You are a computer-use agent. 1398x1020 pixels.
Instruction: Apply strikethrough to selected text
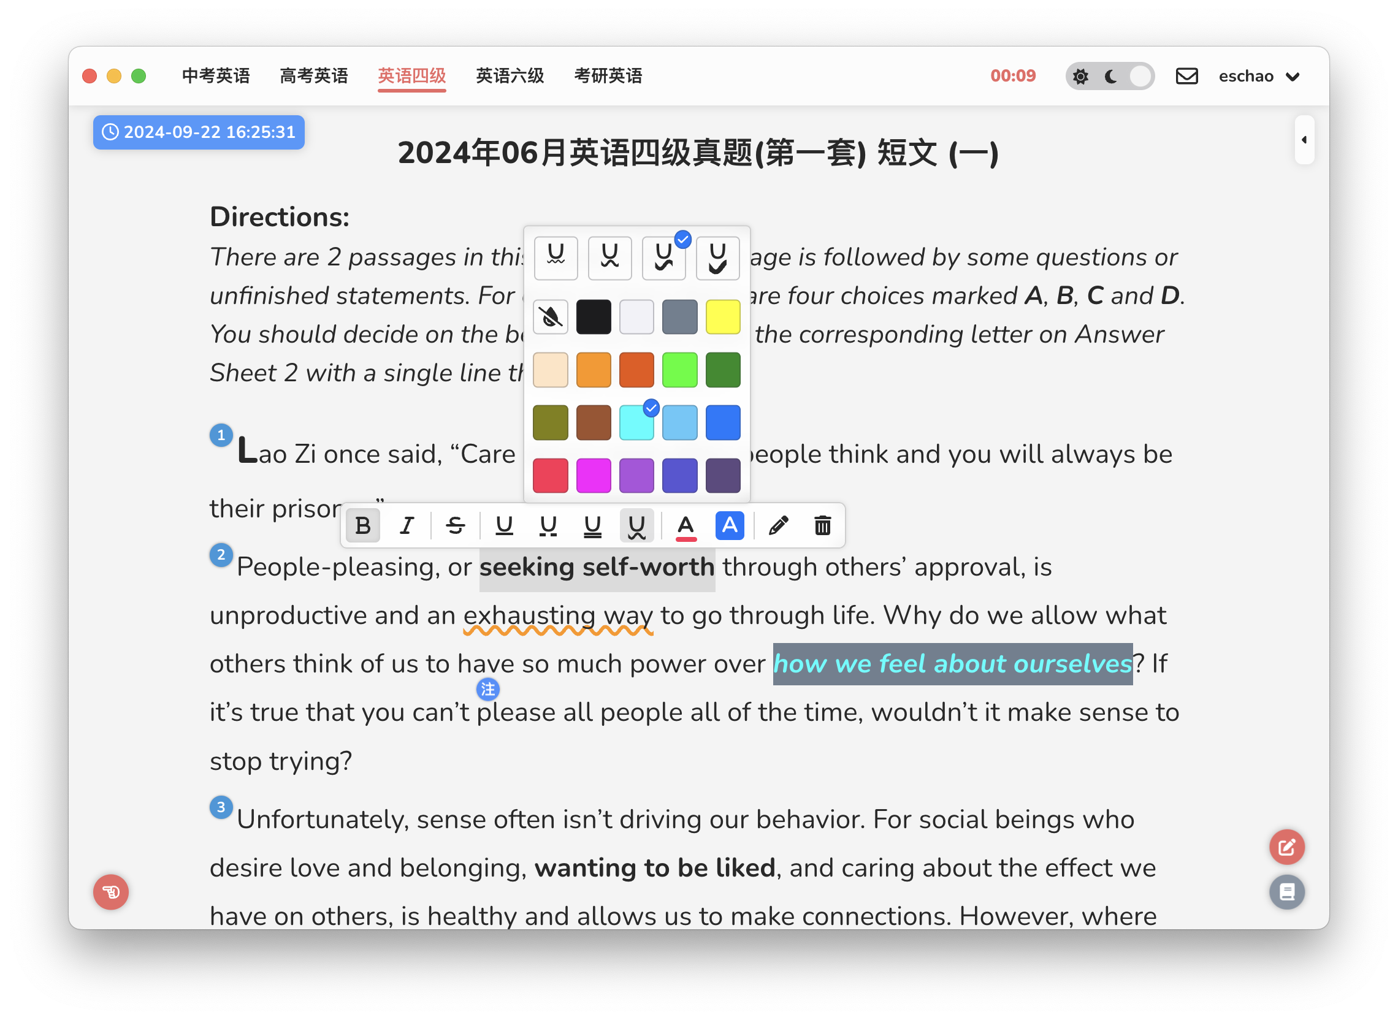pyautogui.click(x=455, y=526)
